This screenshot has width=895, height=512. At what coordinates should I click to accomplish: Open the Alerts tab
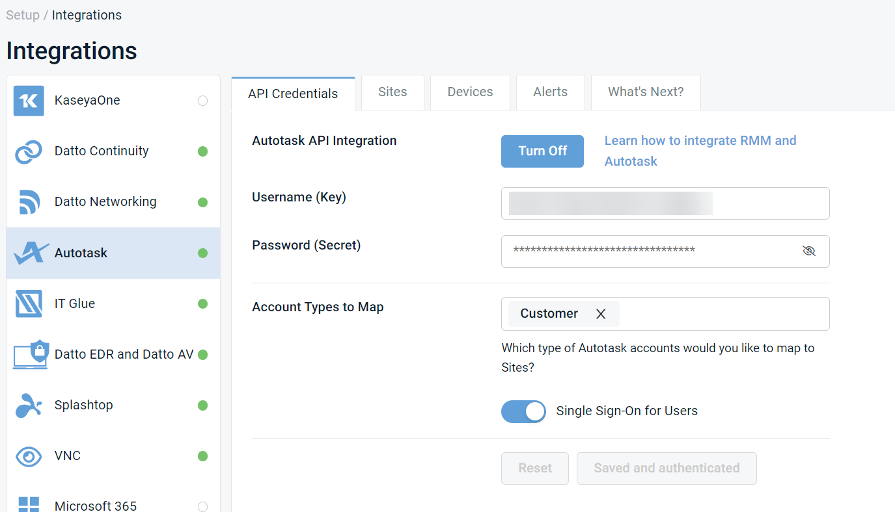550,92
